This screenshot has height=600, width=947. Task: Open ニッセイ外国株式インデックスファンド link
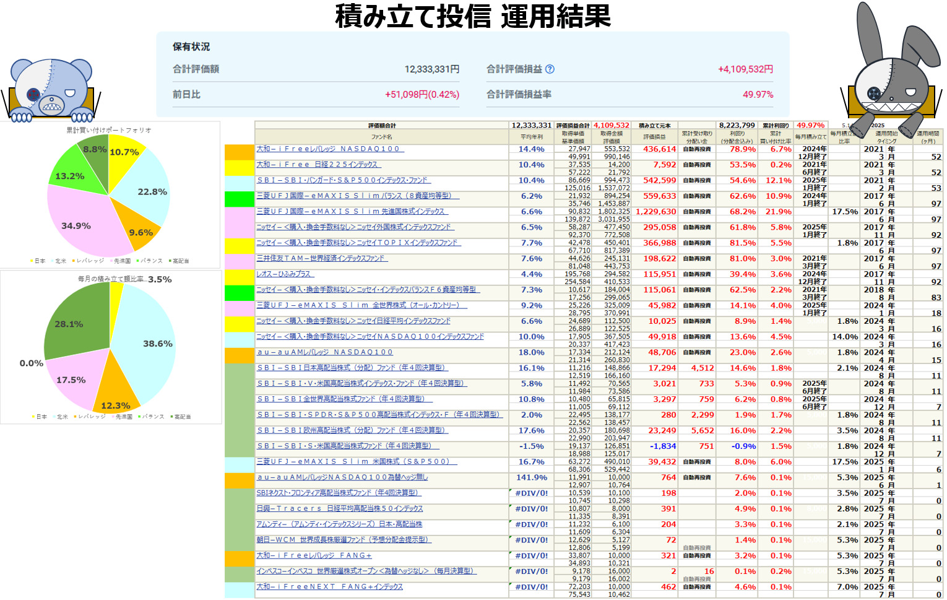(x=355, y=227)
